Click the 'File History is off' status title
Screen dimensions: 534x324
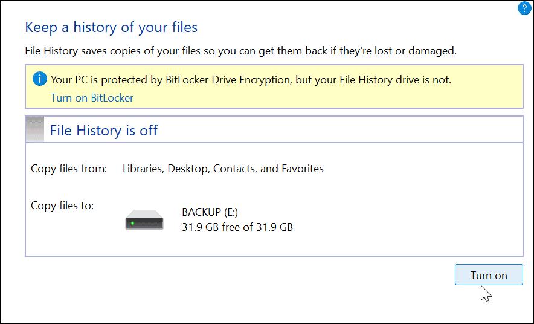tap(103, 131)
